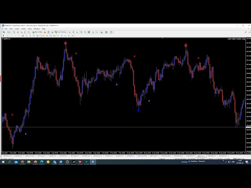
Task: Expand the New Chart dropdown arrow
Action: 6,32
